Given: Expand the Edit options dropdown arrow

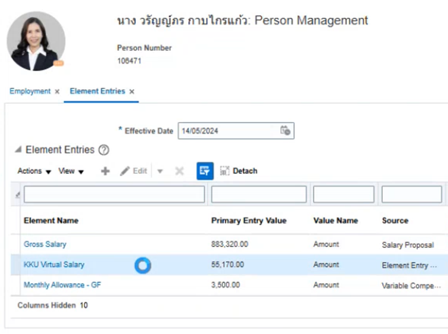Looking at the screenshot, I should pyautogui.click(x=160, y=172).
